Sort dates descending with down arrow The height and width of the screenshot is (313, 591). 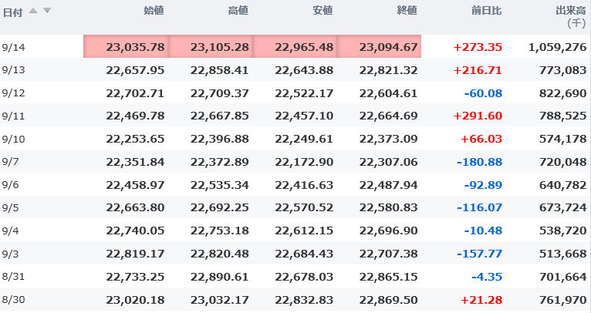(x=47, y=10)
